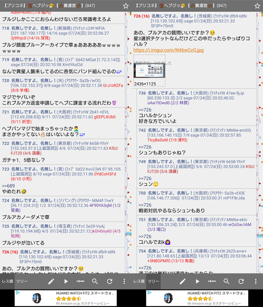Tap the >>726 anchor in post 750
The width and height of the screenshot is (263, 307).
(x=145, y=205)
